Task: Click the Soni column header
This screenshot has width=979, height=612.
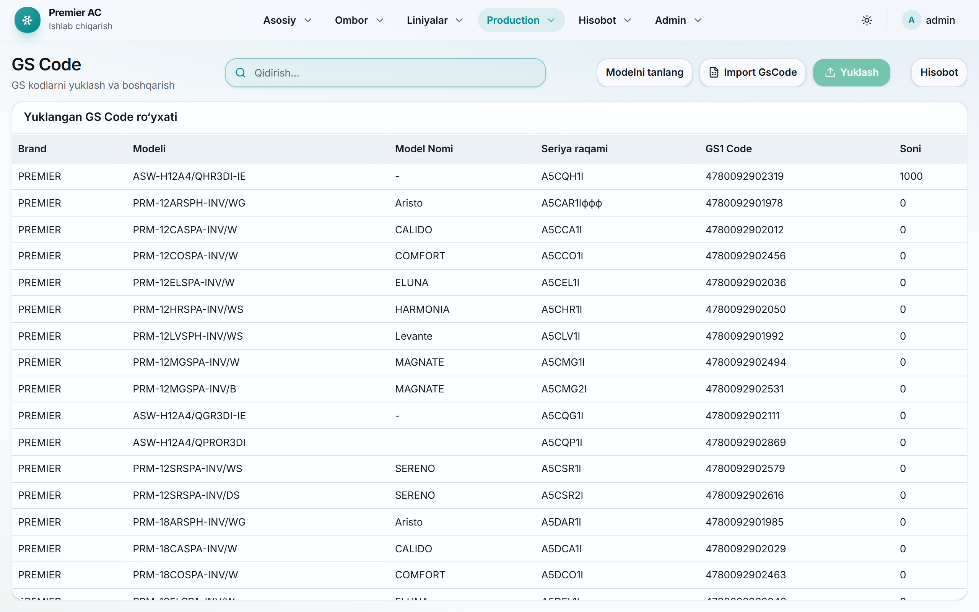Action: point(910,148)
